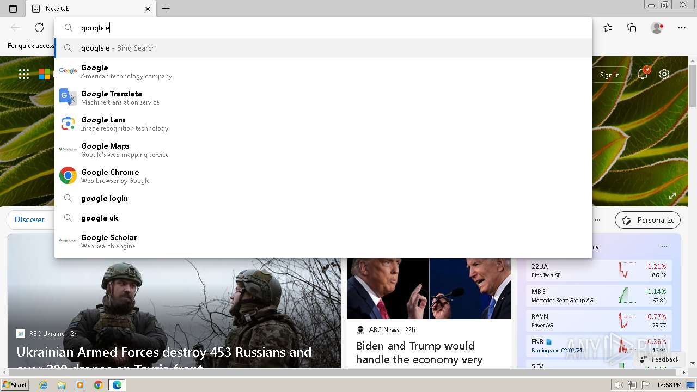Open the MBG Mercedes Benz stock row
This screenshot has width=697, height=392.
(x=598, y=296)
